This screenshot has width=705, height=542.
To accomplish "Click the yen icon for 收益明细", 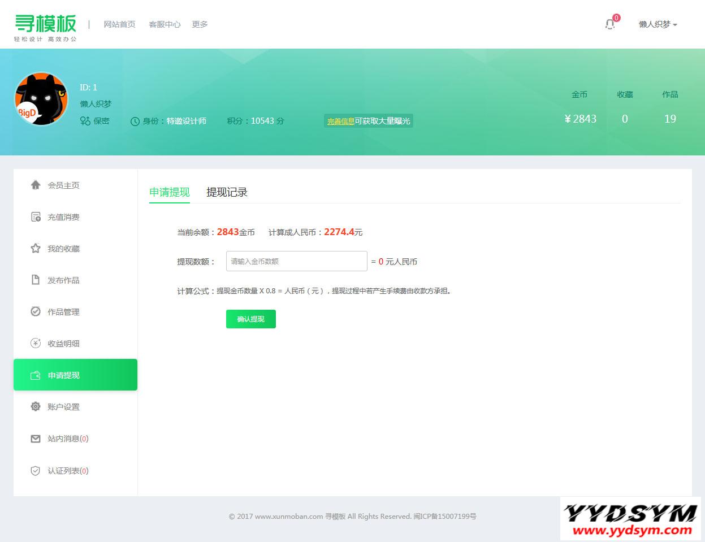I will (x=36, y=343).
